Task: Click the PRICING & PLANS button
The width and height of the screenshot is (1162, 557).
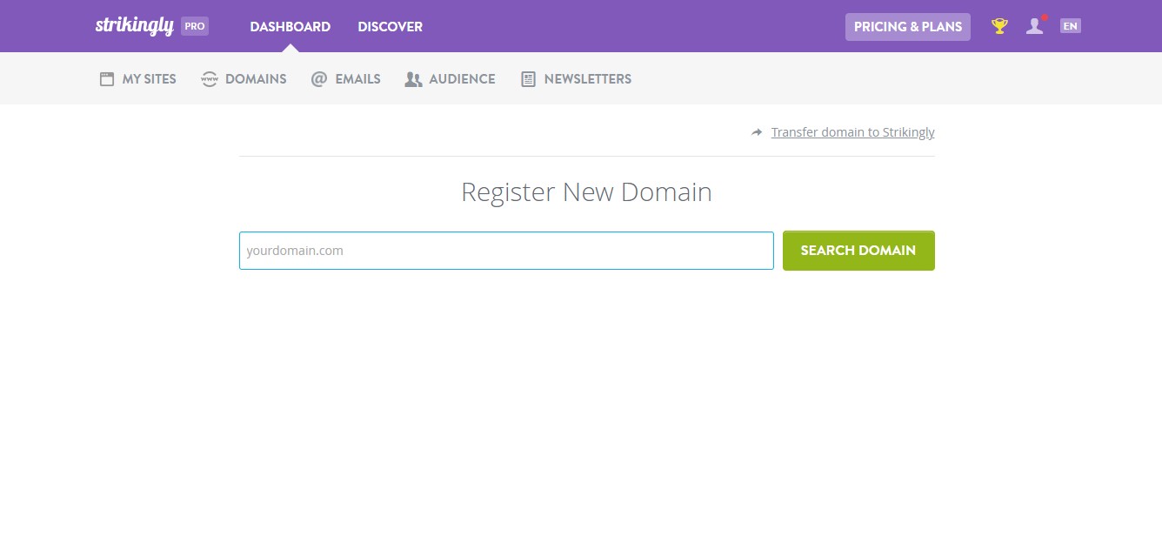Action: pyautogui.click(x=907, y=27)
